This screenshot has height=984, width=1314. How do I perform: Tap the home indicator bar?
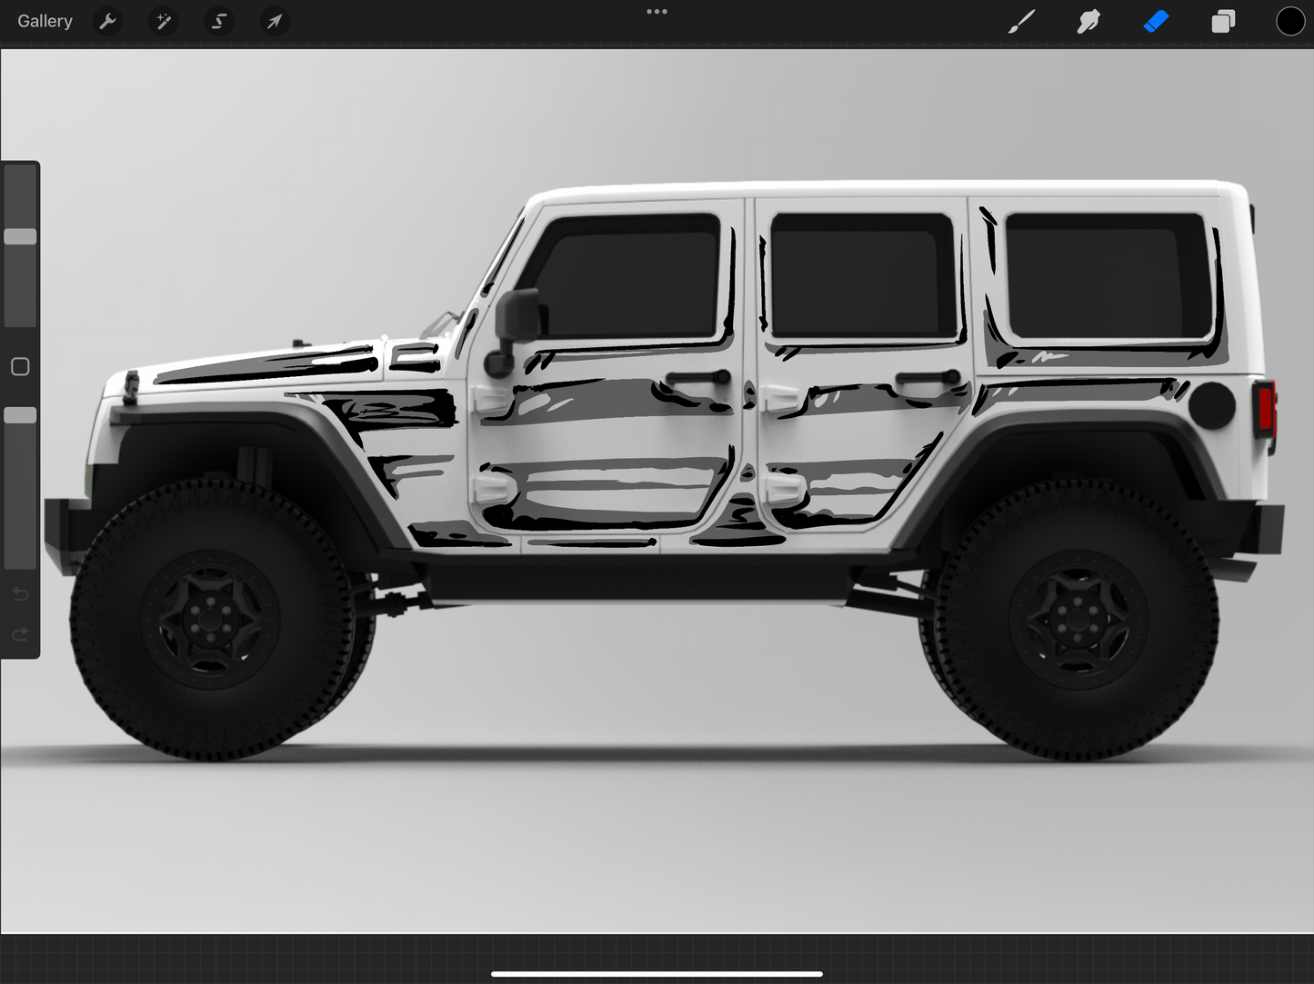tap(657, 973)
